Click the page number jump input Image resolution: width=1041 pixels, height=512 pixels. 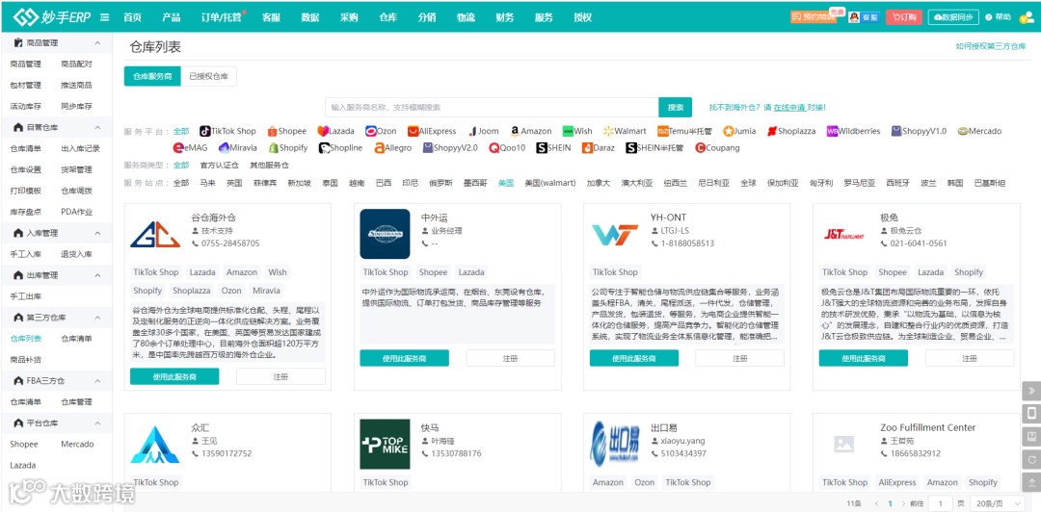940,503
